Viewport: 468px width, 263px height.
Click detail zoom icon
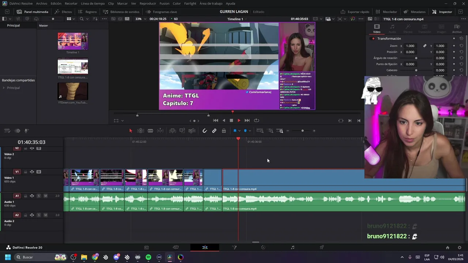pos(271,131)
